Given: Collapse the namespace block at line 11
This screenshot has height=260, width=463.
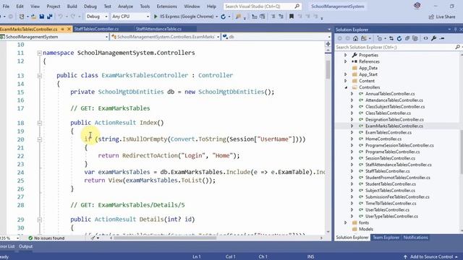Looking at the screenshot, I should point(39,53).
